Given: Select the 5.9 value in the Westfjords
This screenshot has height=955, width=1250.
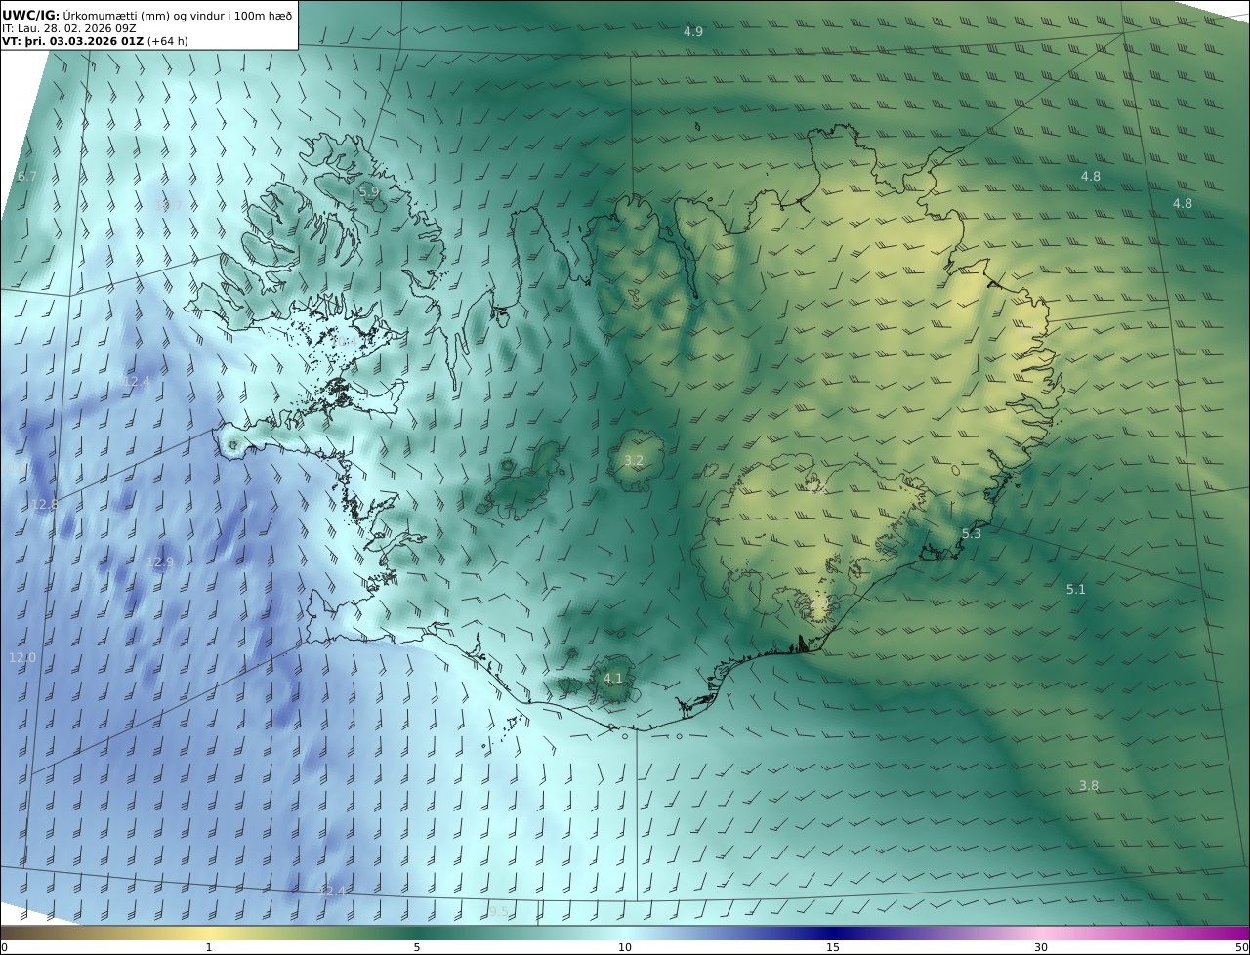Looking at the screenshot, I should click(368, 192).
